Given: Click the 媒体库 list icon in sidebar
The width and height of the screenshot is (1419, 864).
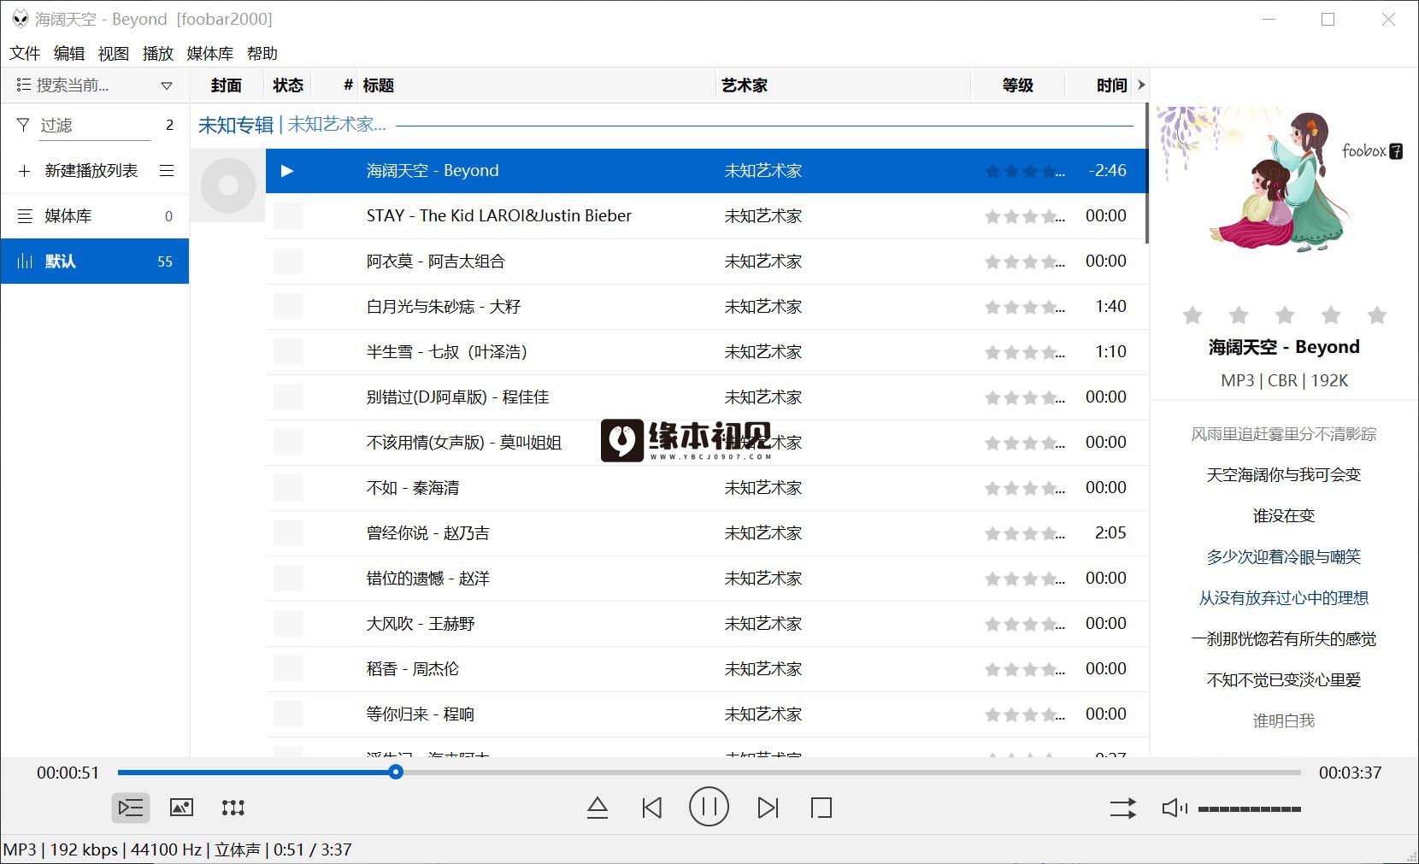Looking at the screenshot, I should point(26,216).
